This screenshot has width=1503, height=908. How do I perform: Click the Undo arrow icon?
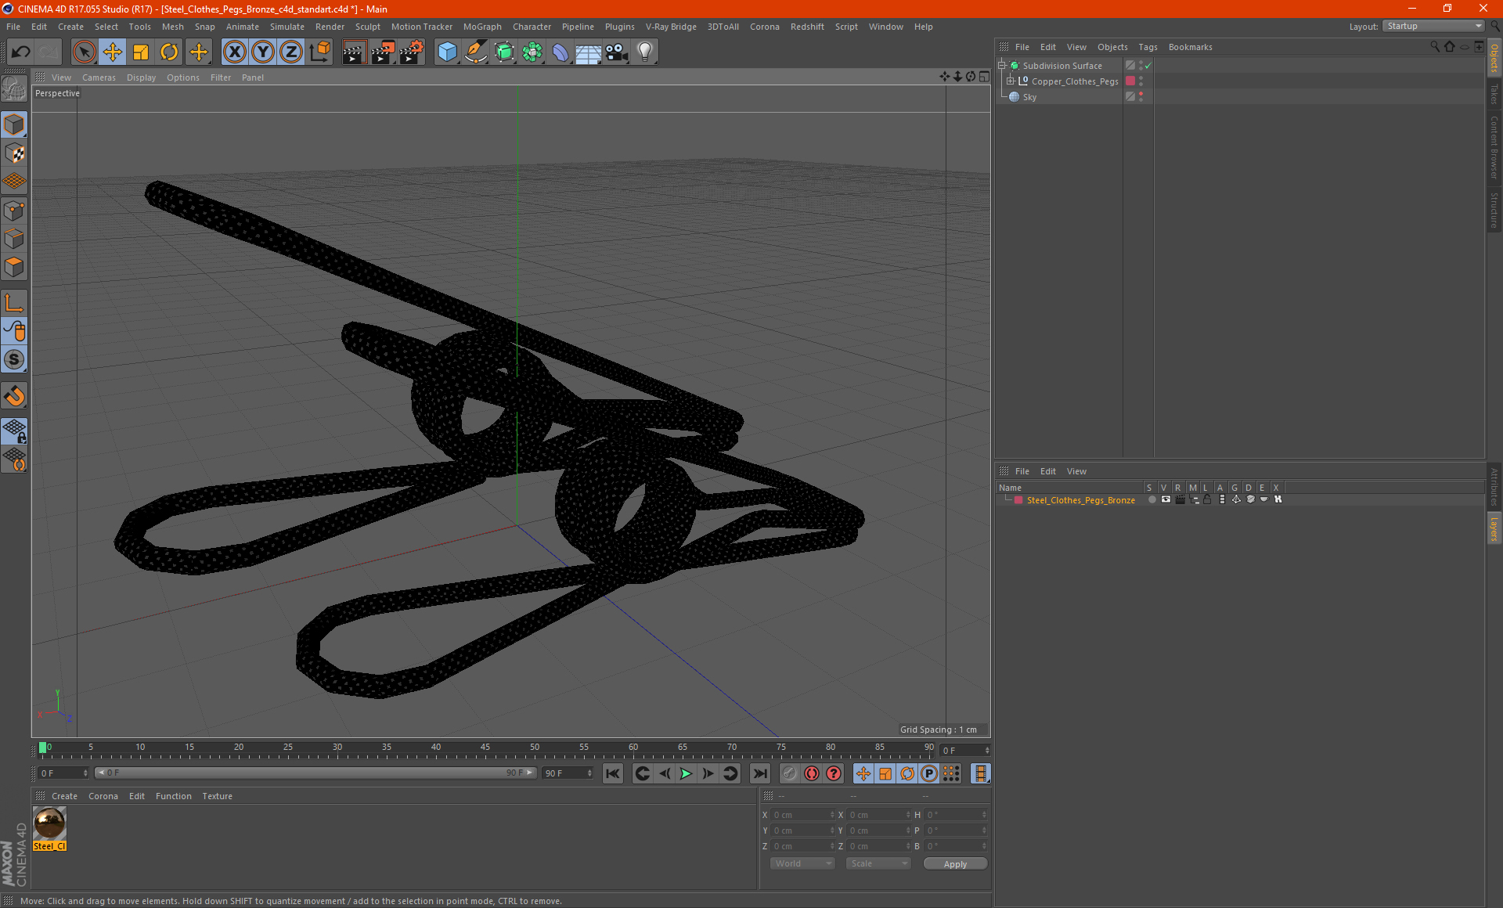21,52
